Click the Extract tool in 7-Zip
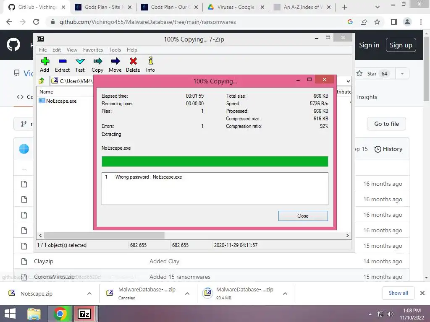The image size is (430, 322). coord(62,65)
